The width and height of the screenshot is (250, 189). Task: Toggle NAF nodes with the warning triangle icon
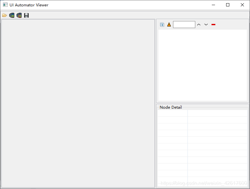tap(169, 25)
